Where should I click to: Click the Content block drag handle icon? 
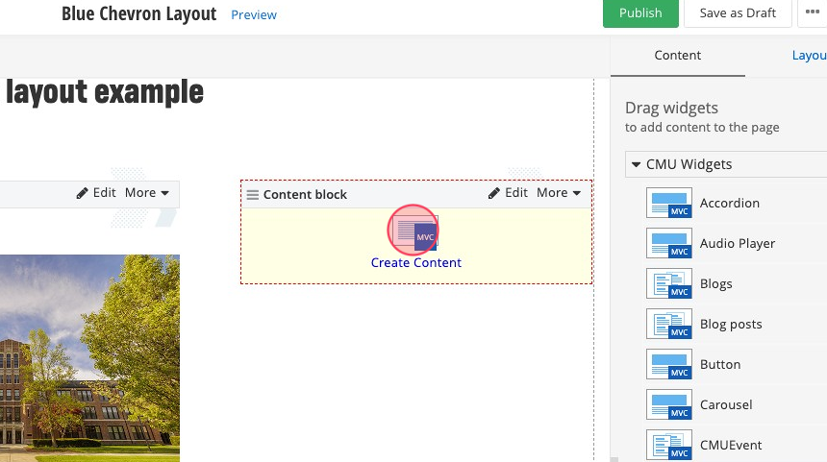click(x=252, y=195)
